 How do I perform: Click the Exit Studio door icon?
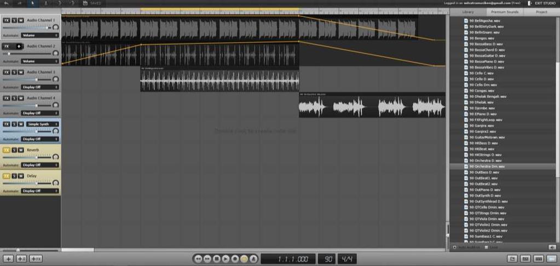[x=530, y=3]
